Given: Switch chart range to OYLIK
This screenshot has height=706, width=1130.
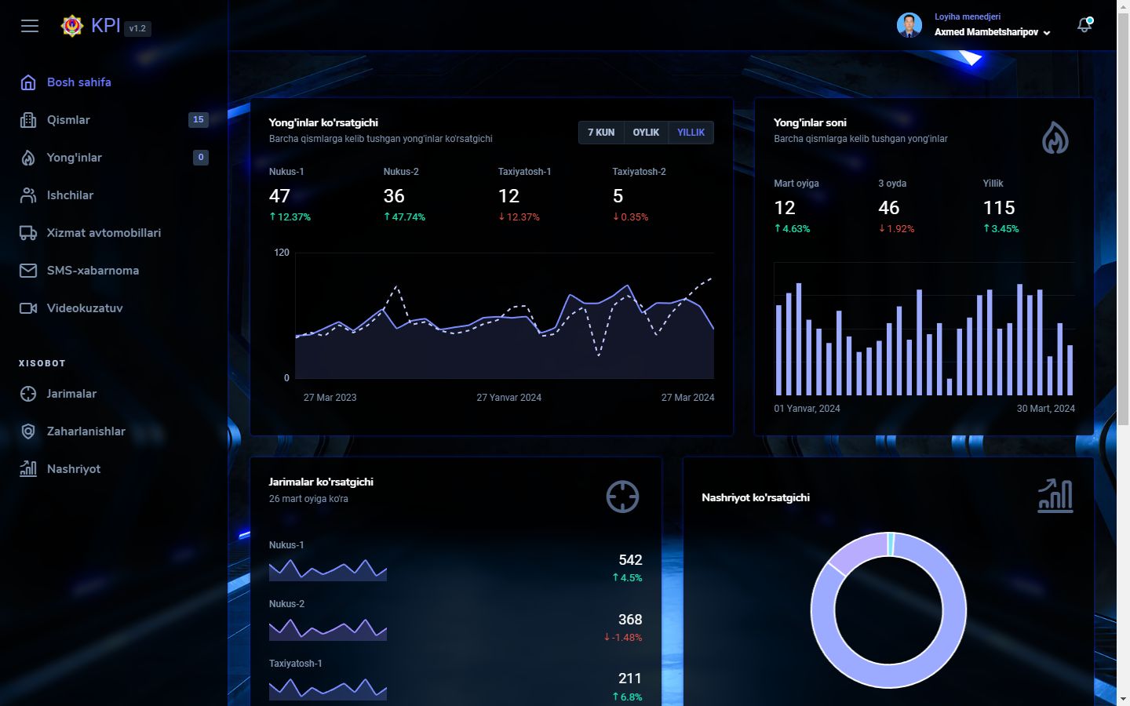Looking at the screenshot, I should 646,133.
